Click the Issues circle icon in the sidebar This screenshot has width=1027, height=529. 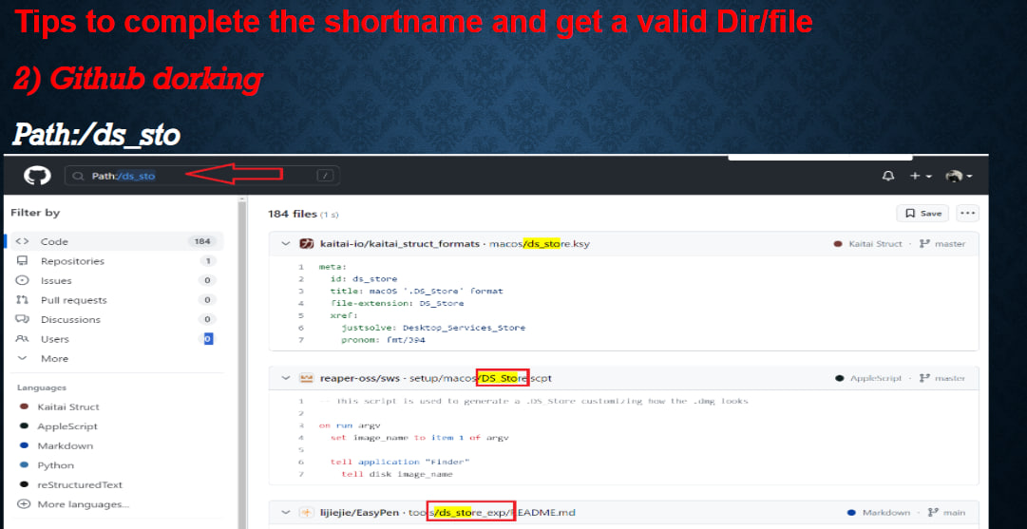(22, 280)
